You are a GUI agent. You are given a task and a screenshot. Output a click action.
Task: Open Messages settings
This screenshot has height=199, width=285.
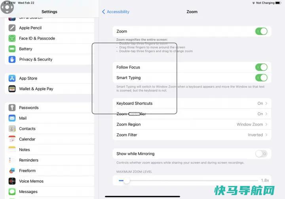(49, 191)
